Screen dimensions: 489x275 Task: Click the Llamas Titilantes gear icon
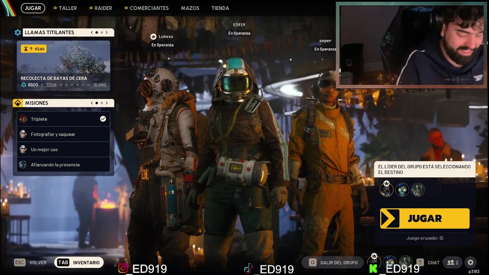point(18,32)
